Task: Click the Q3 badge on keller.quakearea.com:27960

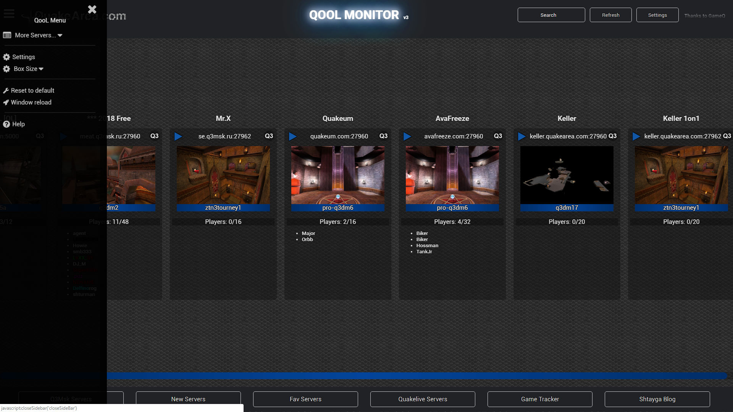Action: coord(612,136)
